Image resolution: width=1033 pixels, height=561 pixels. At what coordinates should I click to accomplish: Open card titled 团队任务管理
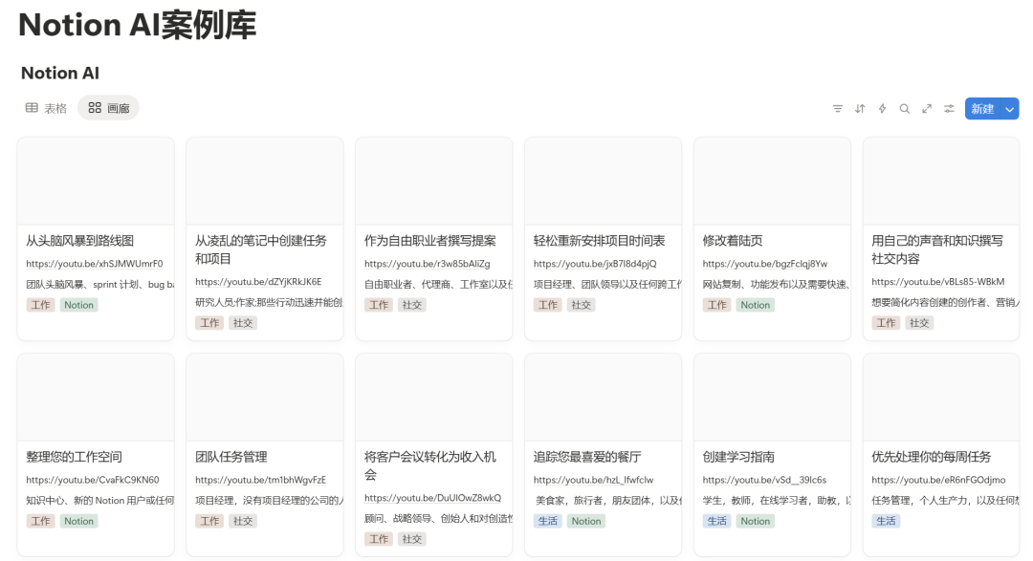(x=231, y=456)
